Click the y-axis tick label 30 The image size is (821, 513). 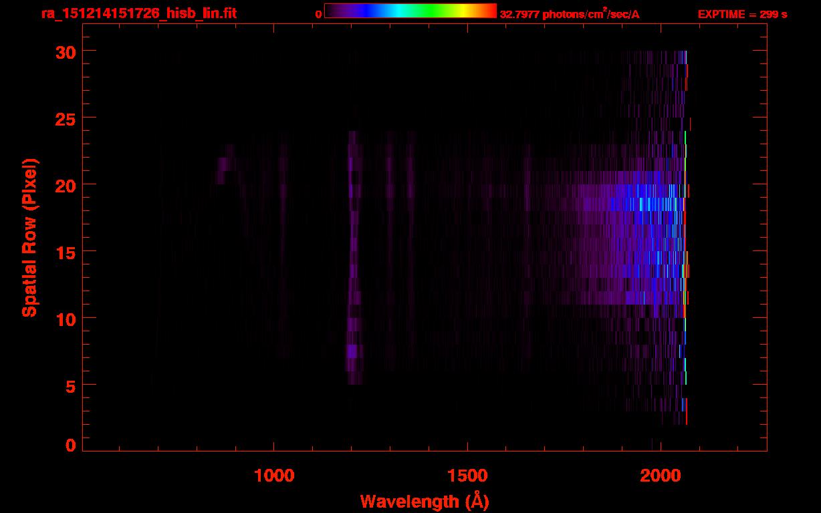click(66, 51)
